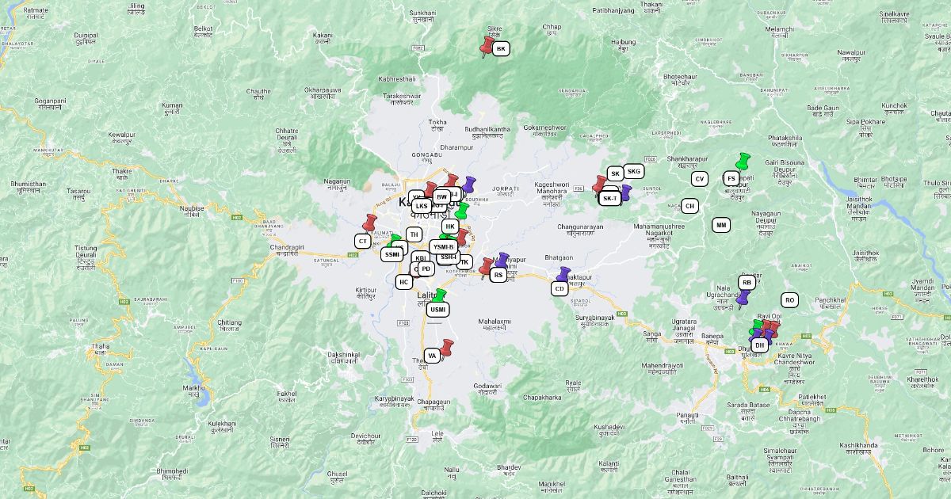Click the purple pin near Boudha
This screenshot has width=951, height=499.
click(x=469, y=185)
